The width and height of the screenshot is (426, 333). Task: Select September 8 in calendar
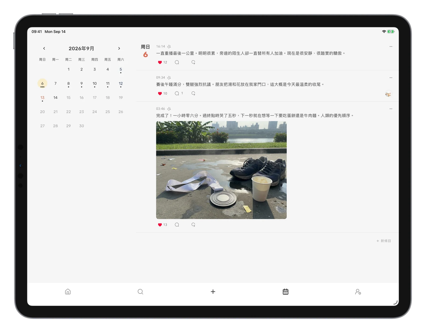coord(68,84)
